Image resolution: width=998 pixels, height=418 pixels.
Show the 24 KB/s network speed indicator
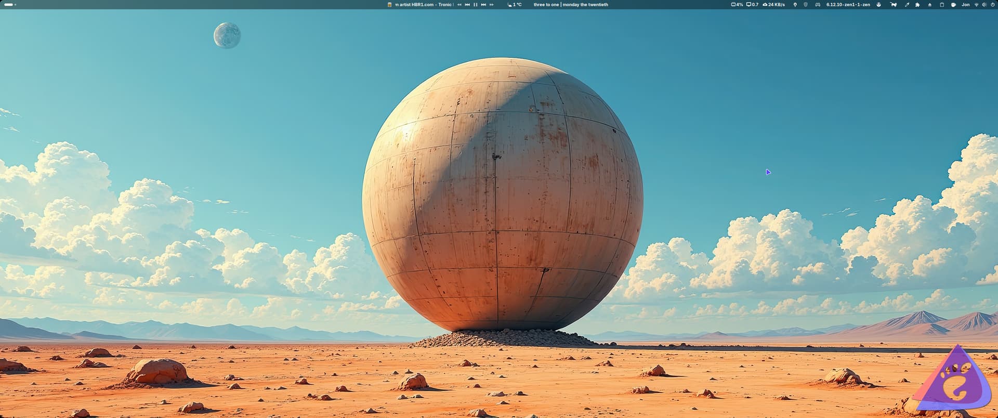[774, 5]
